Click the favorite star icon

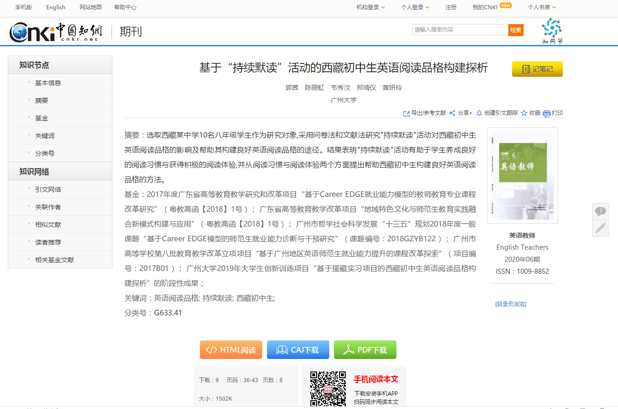pyautogui.click(x=524, y=113)
